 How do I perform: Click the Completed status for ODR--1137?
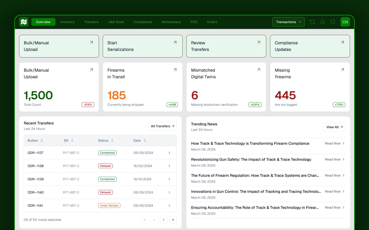click(x=107, y=153)
